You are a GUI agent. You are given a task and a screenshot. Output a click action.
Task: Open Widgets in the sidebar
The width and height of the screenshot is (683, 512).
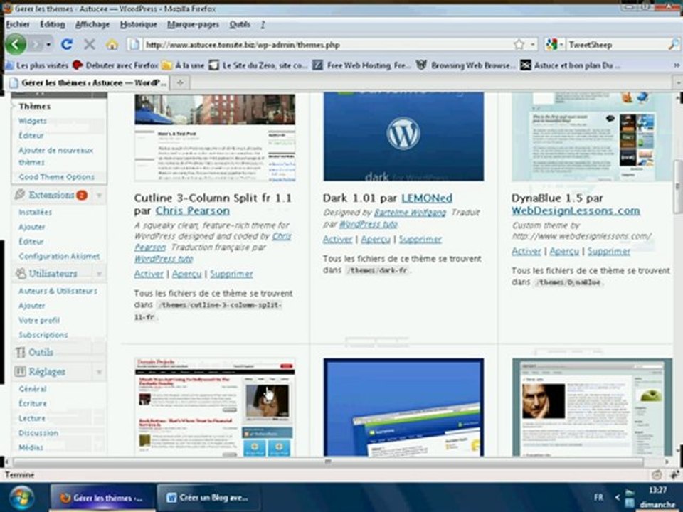click(33, 121)
